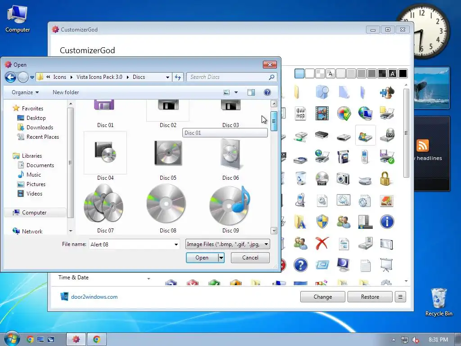Select the recycle bin icon in CustomizerGod grid
The width and height of the screenshot is (461, 346).
click(x=300, y=178)
